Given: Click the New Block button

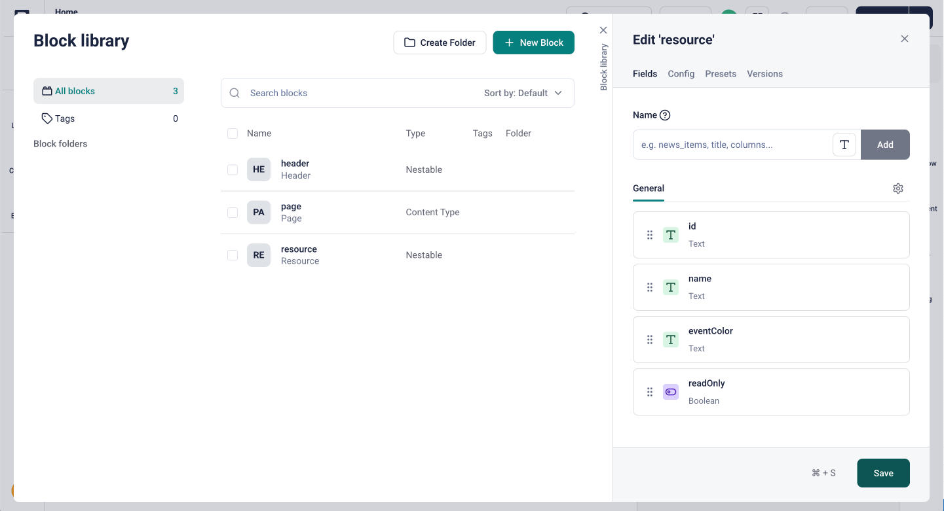Looking at the screenshot, I should [533, 43].
